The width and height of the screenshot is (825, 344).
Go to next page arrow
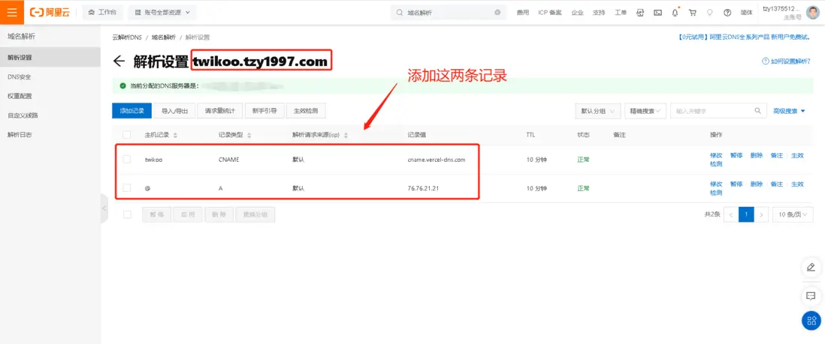tap(761, 214)
